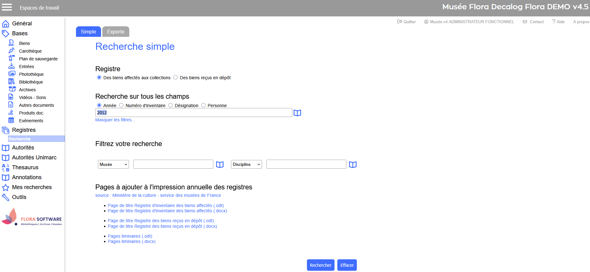Screen dimensions: 590x272
Task: Open the Discipline filter dropdown
Action: click(246, 164)
